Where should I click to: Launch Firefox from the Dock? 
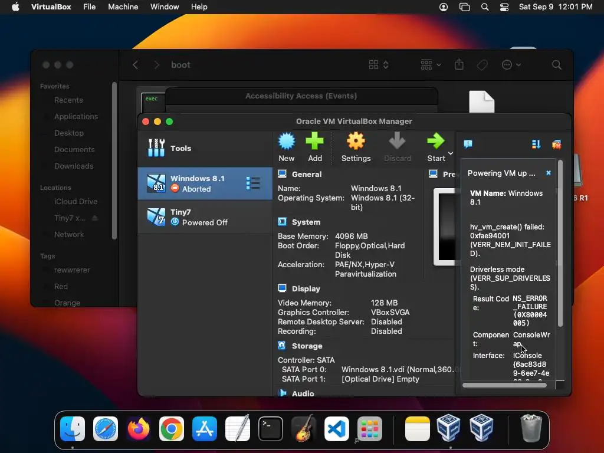pyautogui.click(x=138, y=428)
